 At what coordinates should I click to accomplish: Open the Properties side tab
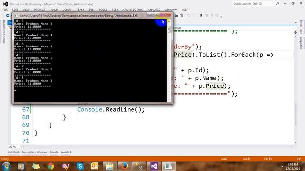click(301, 43)
